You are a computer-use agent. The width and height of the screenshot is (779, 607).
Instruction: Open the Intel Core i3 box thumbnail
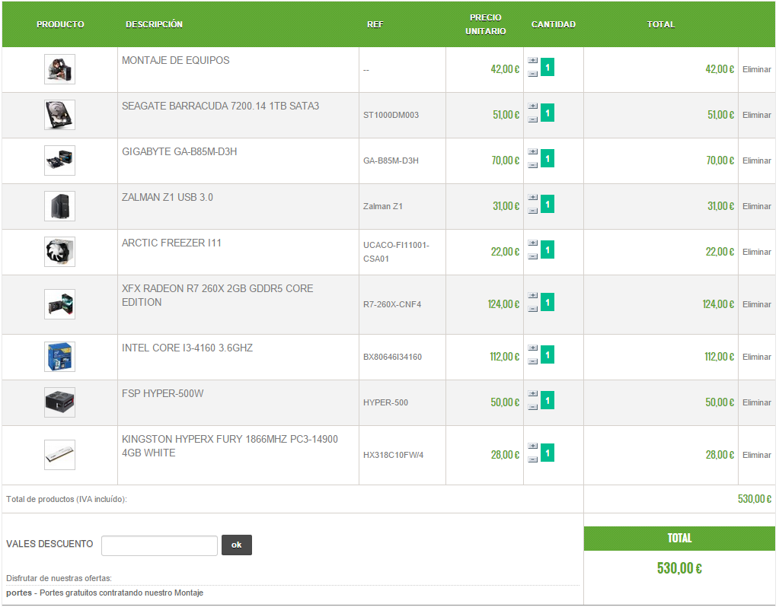[x=59, y=357]
